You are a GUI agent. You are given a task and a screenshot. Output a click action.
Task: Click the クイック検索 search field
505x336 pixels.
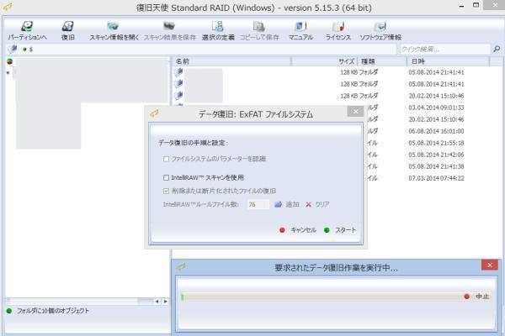[444, 50]
